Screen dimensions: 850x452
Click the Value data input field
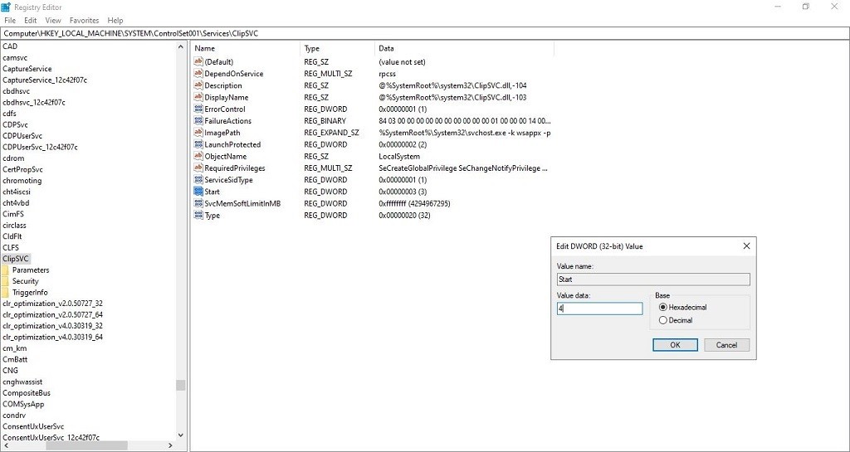[x=599, y=309]
